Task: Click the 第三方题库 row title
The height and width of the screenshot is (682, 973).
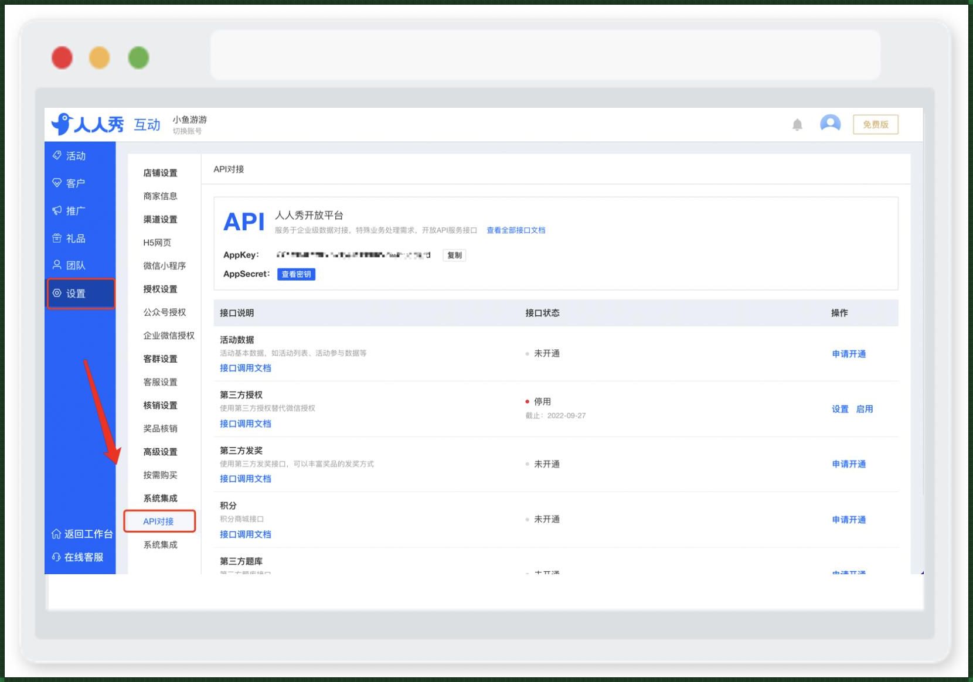Action: (241, 561)
